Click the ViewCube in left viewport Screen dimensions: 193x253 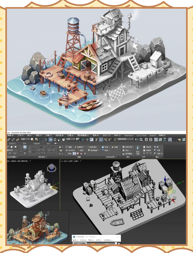(x=51, y=168)
